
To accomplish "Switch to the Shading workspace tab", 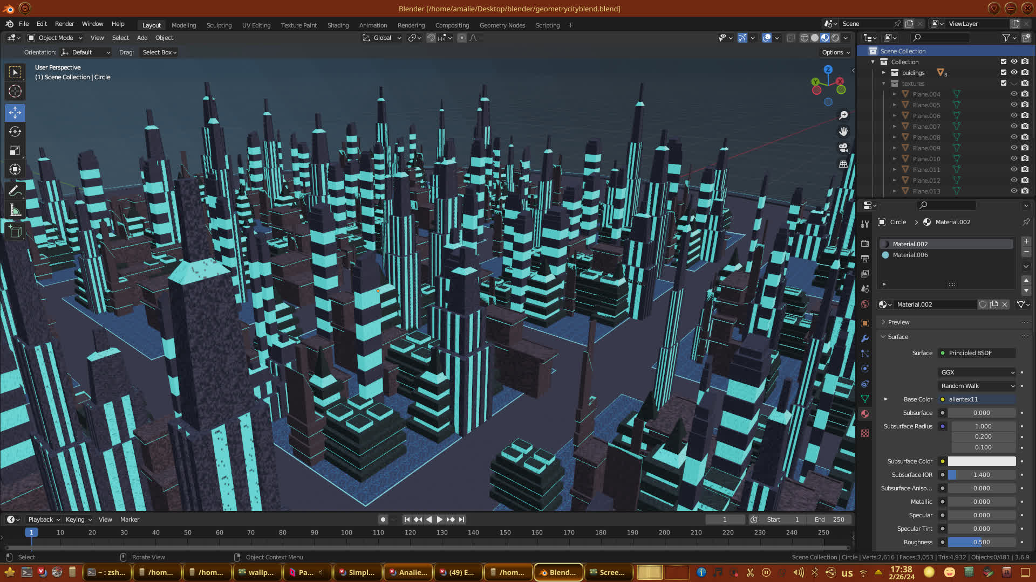I will click(x=338, y=25).
